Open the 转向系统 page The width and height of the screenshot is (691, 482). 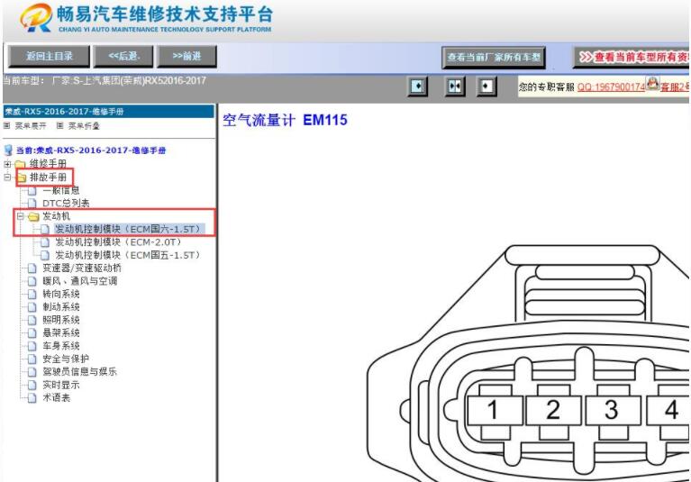pyautogui.click(x=61, y=294)
